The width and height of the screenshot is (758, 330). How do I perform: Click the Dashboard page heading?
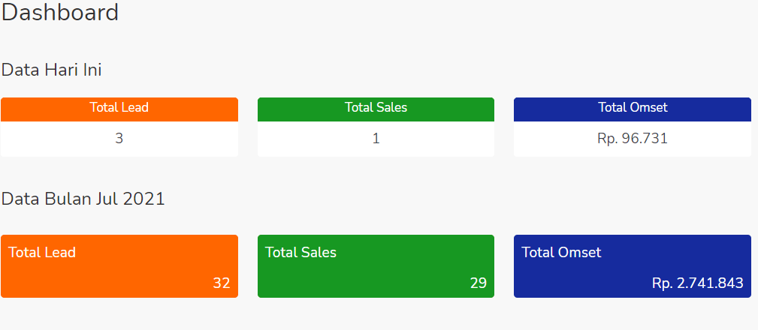coord(60,13)
